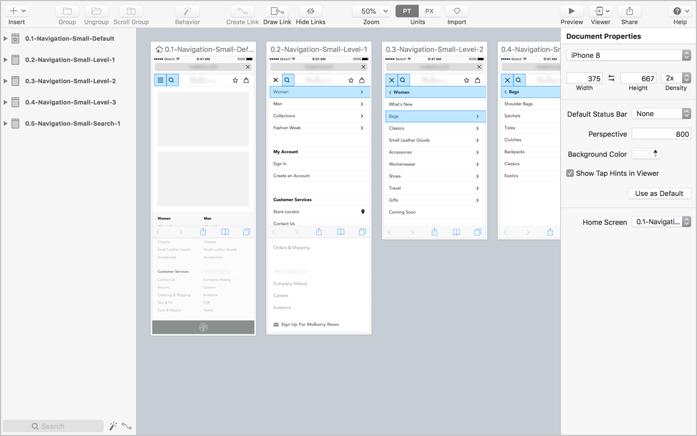Click the Scroll Group toolbar icon
The image size is (697, 436).
[x=131, y=11]
